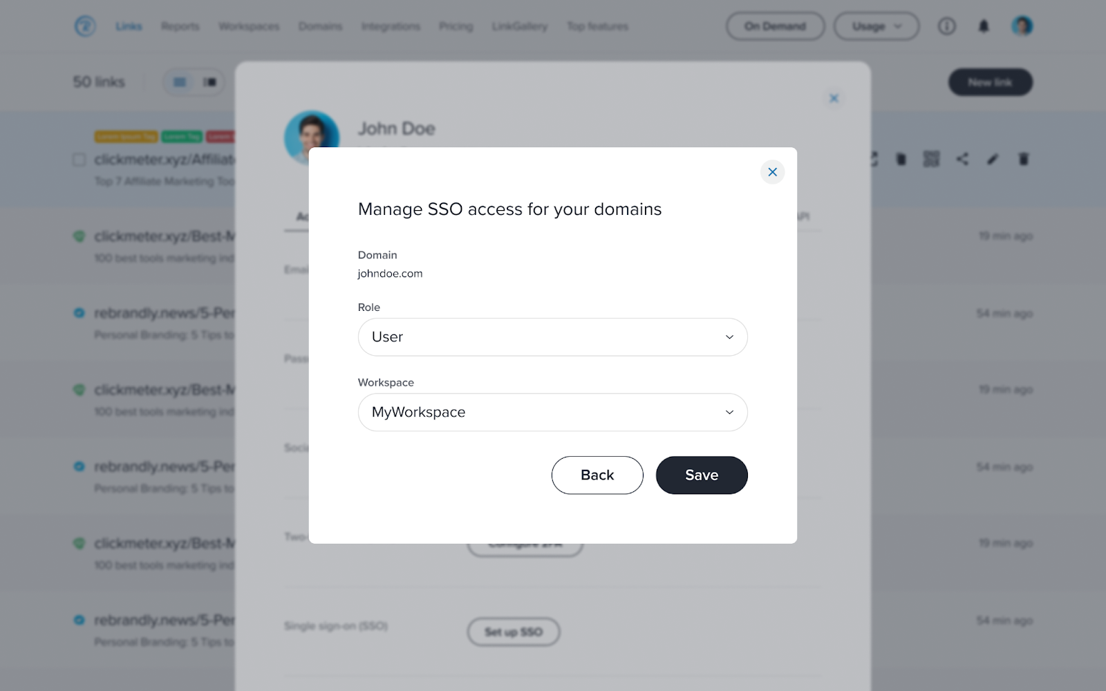Expand the Workspace dropdown showing MyWorkspace
Screen dimensions: 1106x691
coord(552,413)
